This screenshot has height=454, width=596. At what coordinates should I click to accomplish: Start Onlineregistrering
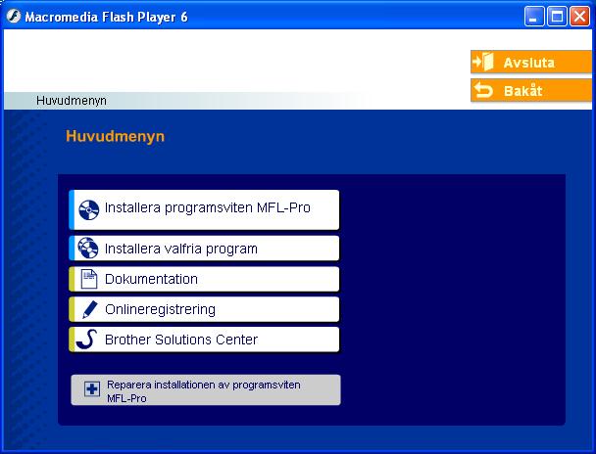[x=204, y=309]
